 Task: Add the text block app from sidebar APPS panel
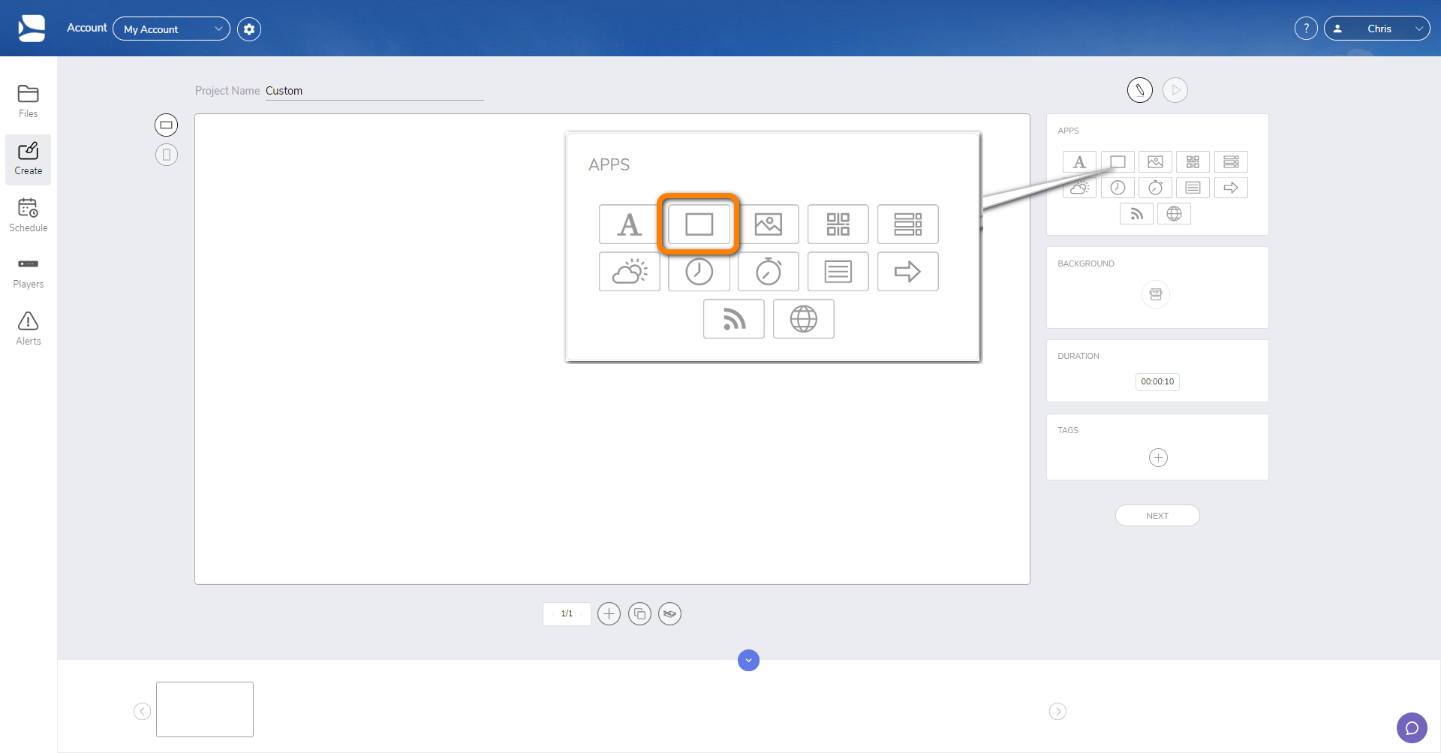pos(1193,188)
